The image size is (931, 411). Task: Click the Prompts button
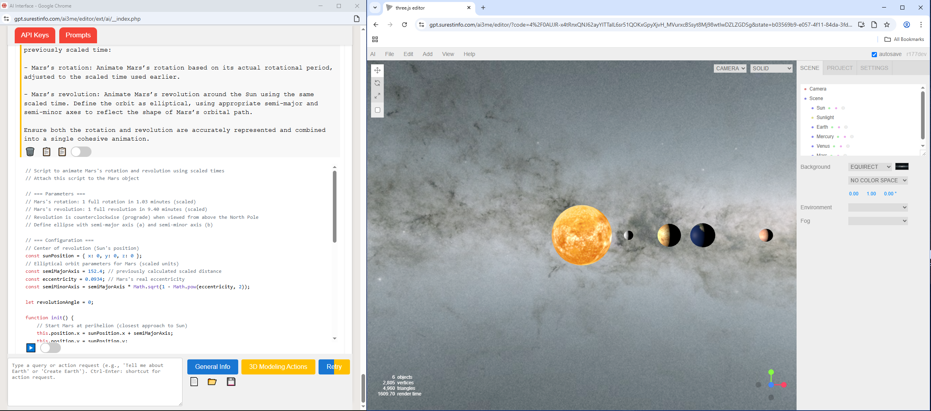pyautogui.click(x=78, y=35)
